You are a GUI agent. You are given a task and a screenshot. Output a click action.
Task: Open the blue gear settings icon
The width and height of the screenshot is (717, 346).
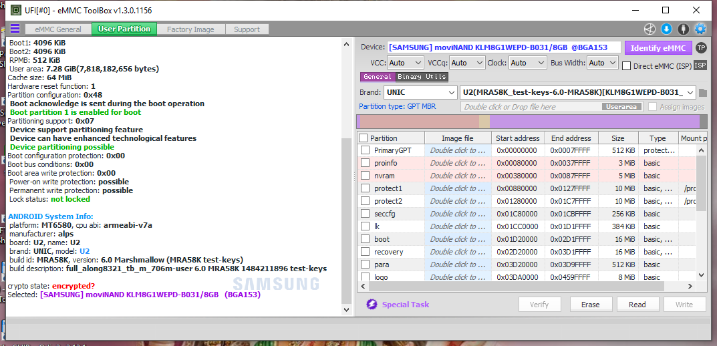point(700,29)
